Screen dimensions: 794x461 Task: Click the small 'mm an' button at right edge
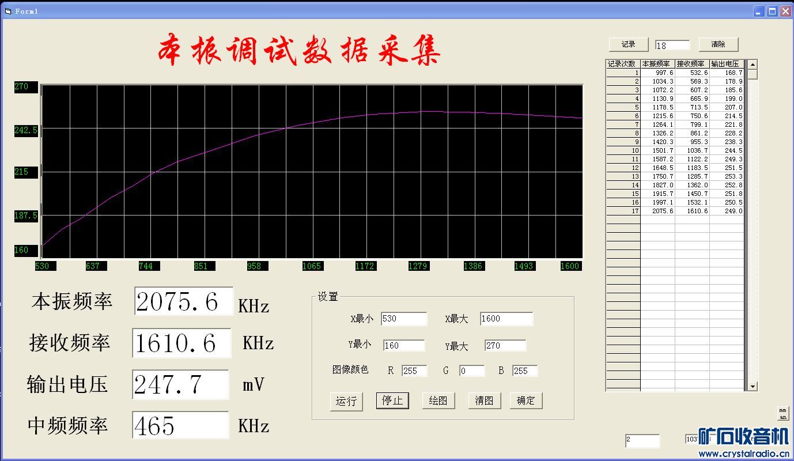[x=783, y=413]
